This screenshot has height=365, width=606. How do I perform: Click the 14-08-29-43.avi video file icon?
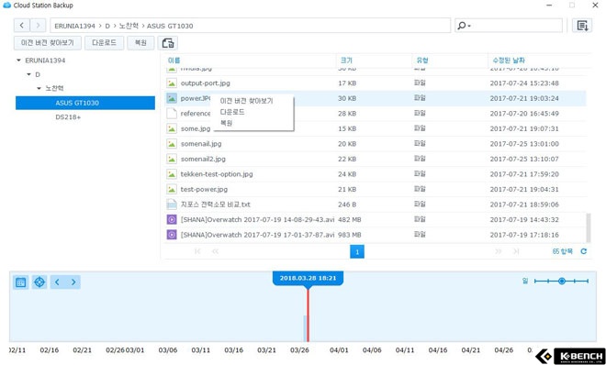(x=172, y=219)
